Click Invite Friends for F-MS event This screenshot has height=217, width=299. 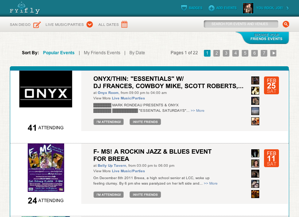pos(145,194)
